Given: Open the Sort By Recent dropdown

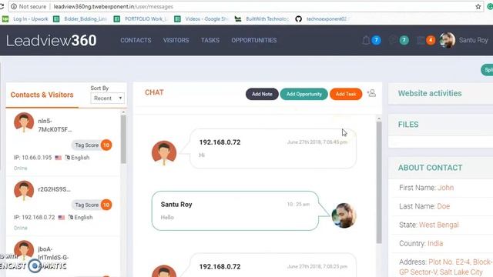Looking at the screenshot, I should [108, 98].
